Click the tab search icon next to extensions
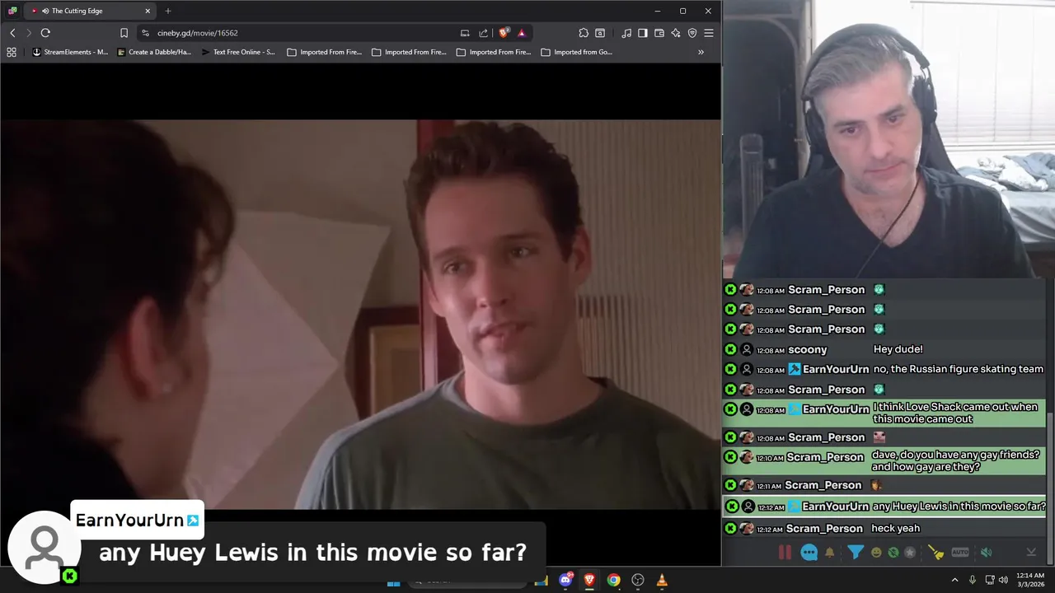 (600, 33)
